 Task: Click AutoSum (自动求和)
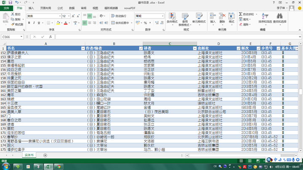246,14
